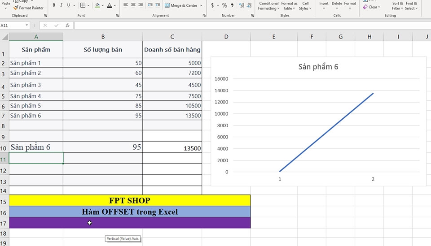Apply cell borders icon
The image size is (431, 246).
click(x=83, y=5)
